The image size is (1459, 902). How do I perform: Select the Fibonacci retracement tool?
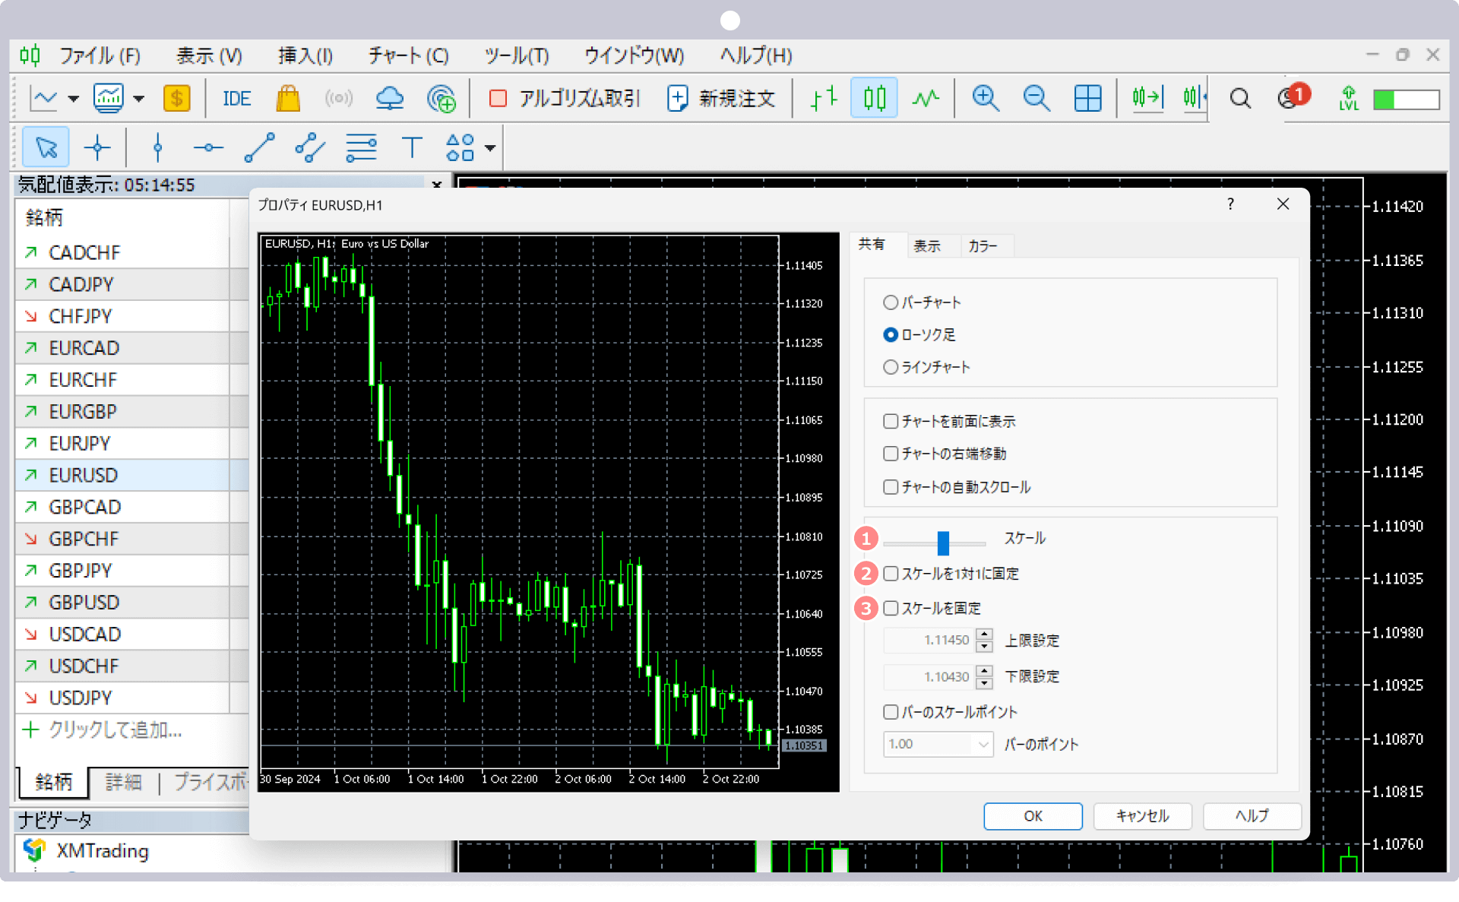point(361,147)
